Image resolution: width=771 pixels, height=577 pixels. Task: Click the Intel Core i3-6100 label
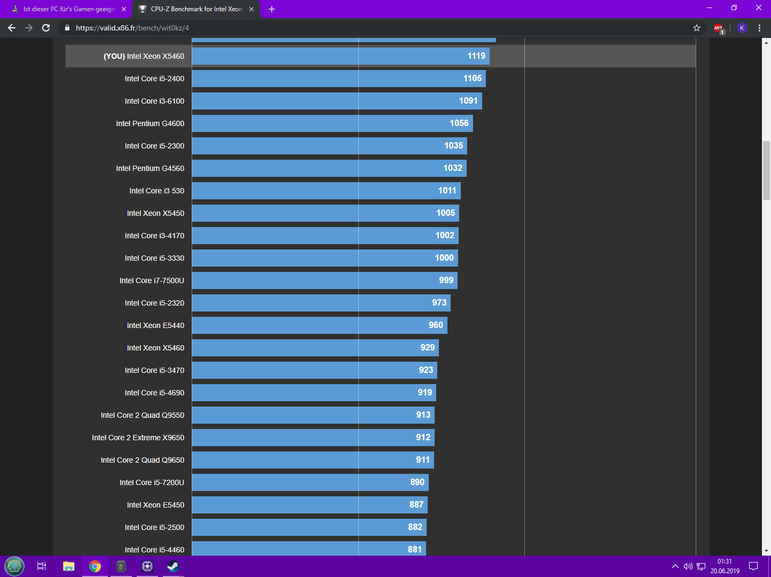click(154, 101)
